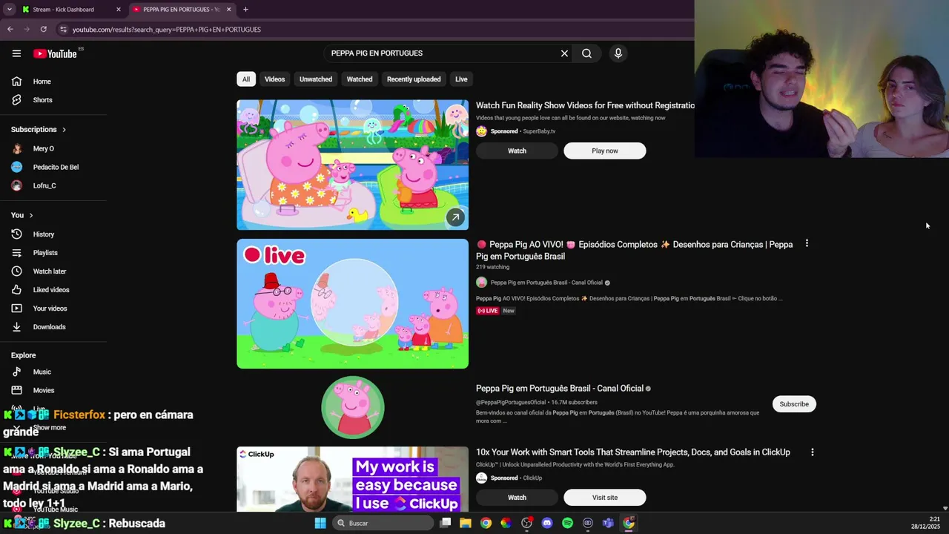Click Watch on ClickUp ad

coord(517,498)
